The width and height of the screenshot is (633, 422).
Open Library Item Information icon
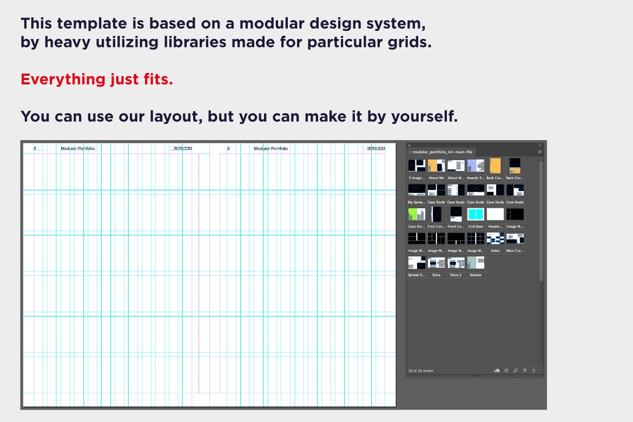click(x=506, y=371)
